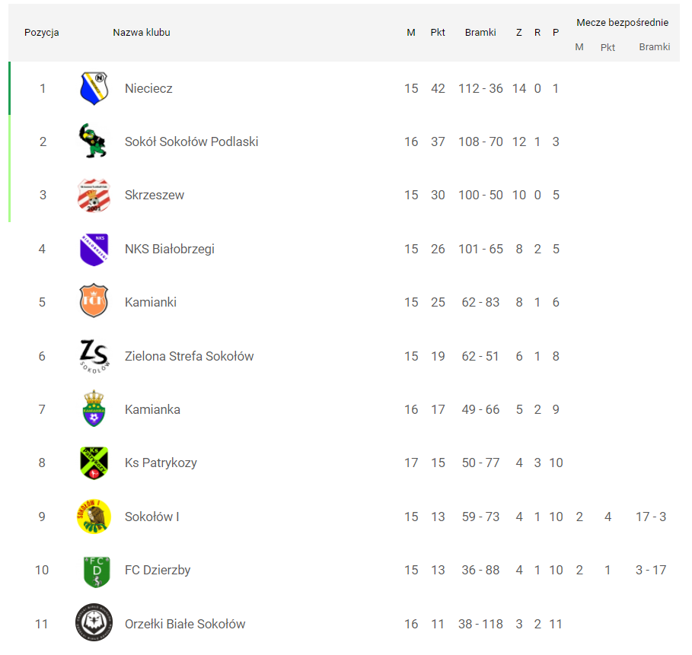Select the Skrzeszew club logo
This screenshot has width=692, height=655.
click(94, 196)
